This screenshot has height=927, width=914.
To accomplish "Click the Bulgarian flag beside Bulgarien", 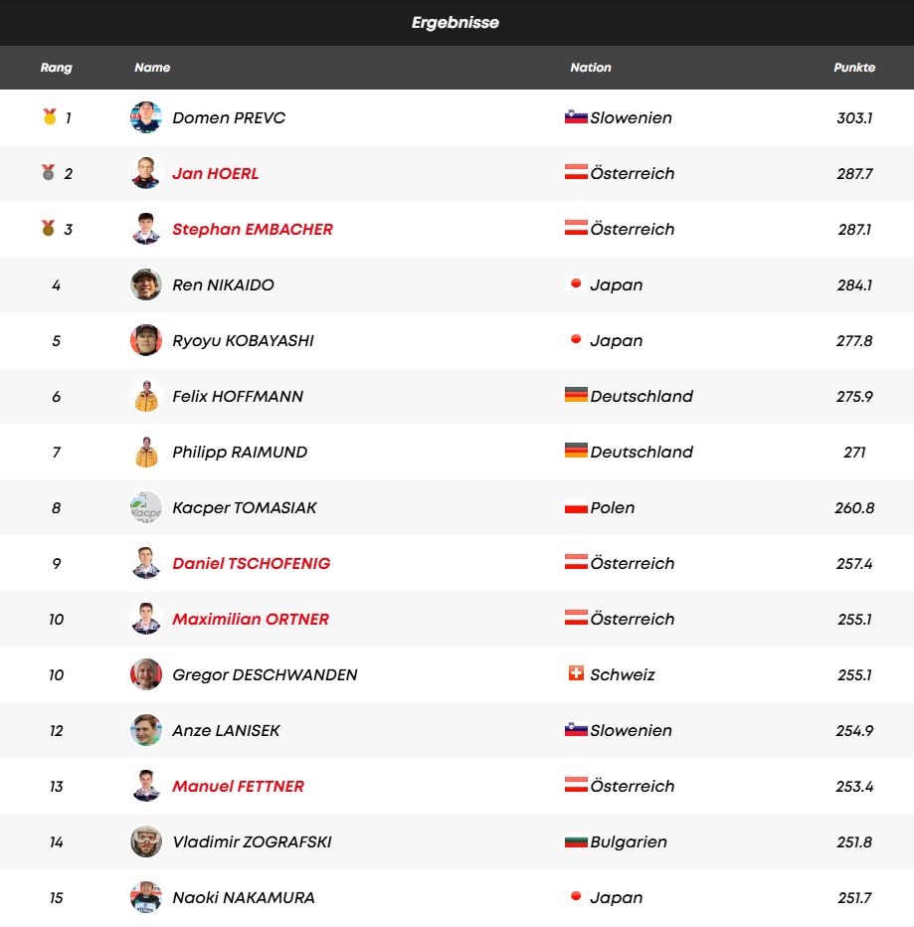I will point(576,841).
